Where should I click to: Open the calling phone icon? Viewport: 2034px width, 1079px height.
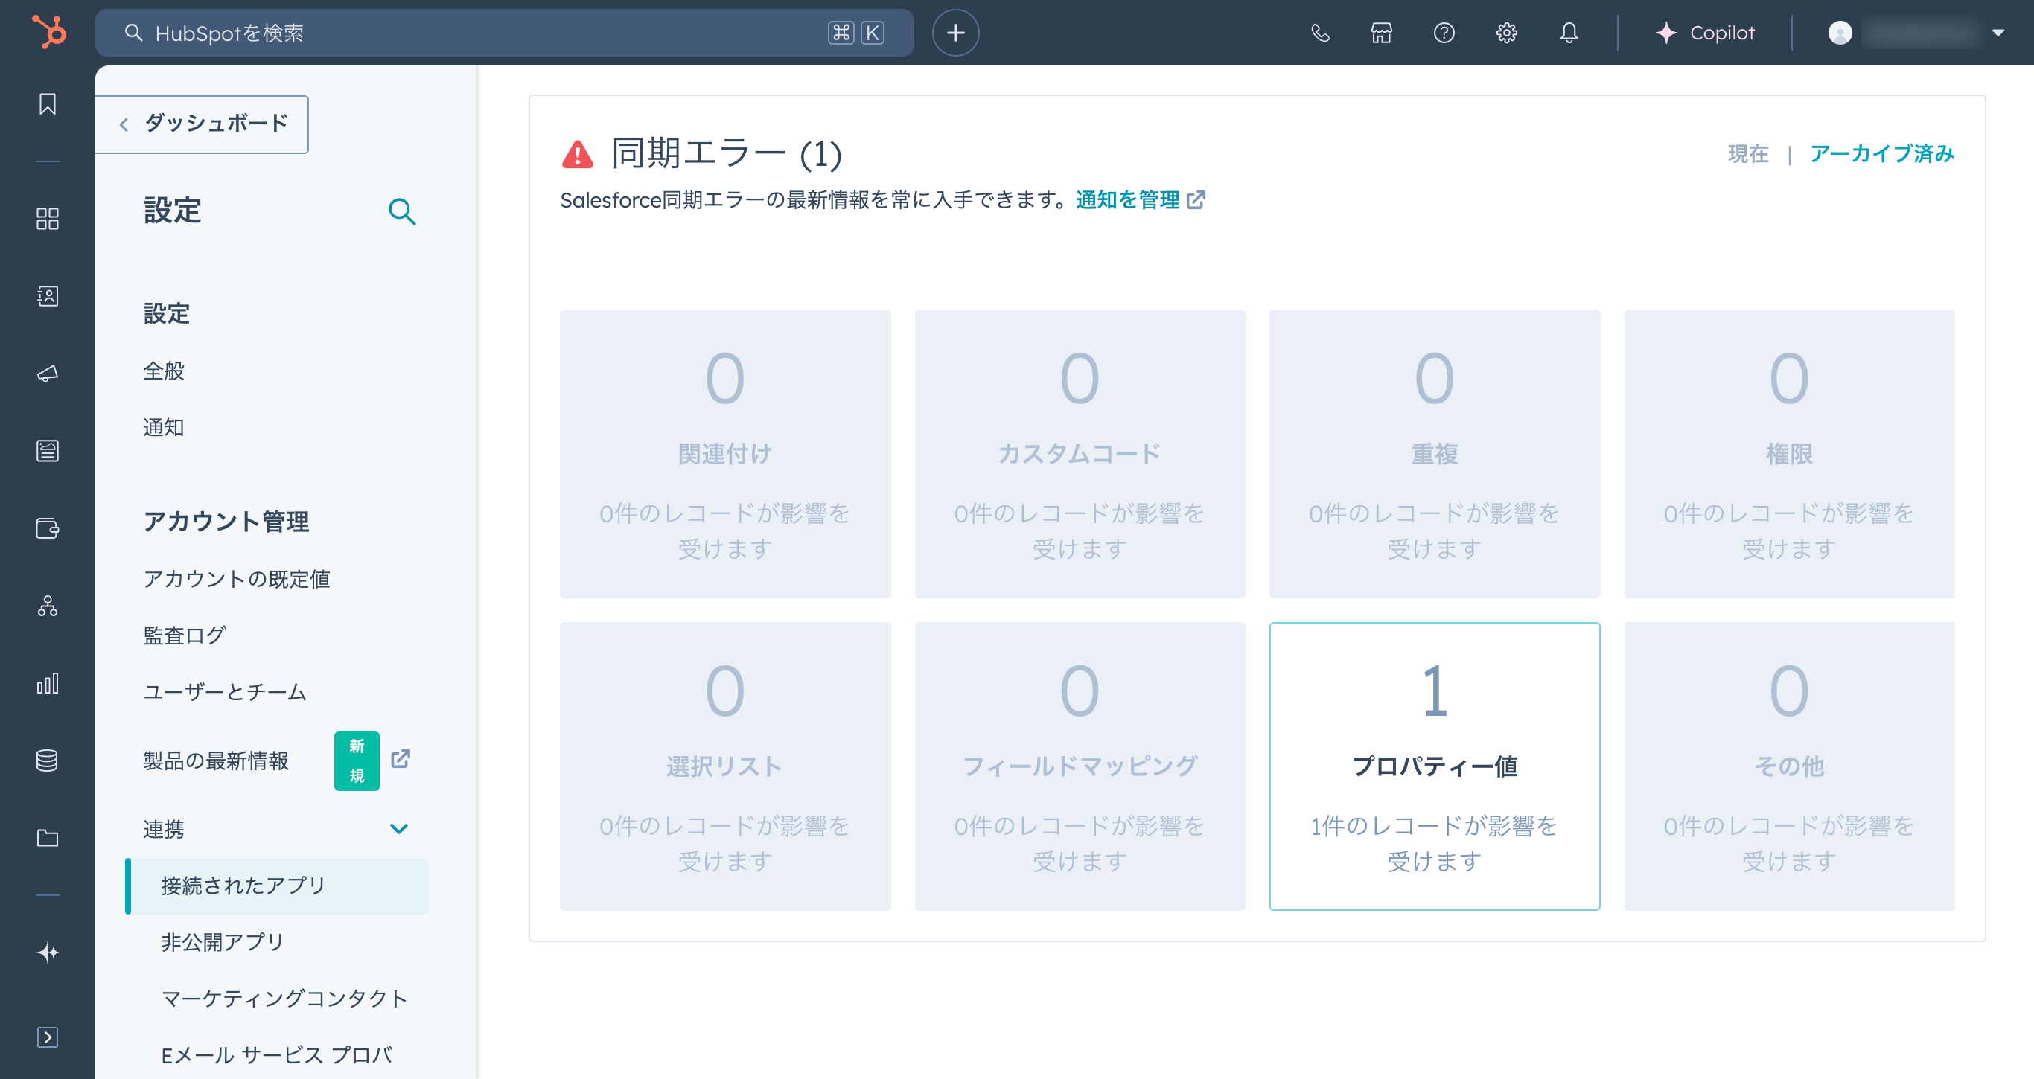point(1320,32)
